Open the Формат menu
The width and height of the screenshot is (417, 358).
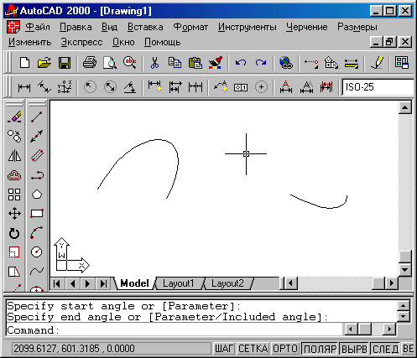tap(190, 27)
